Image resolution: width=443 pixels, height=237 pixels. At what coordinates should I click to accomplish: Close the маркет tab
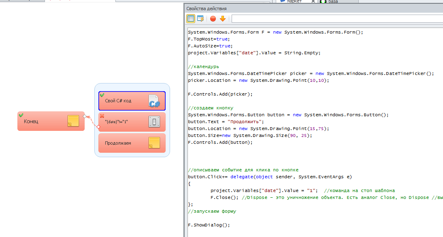[313, 2]
